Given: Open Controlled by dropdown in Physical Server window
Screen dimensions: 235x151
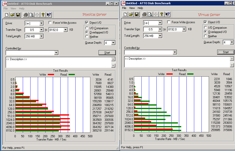Looking at the screenshot, I should (x=56, y=53).
